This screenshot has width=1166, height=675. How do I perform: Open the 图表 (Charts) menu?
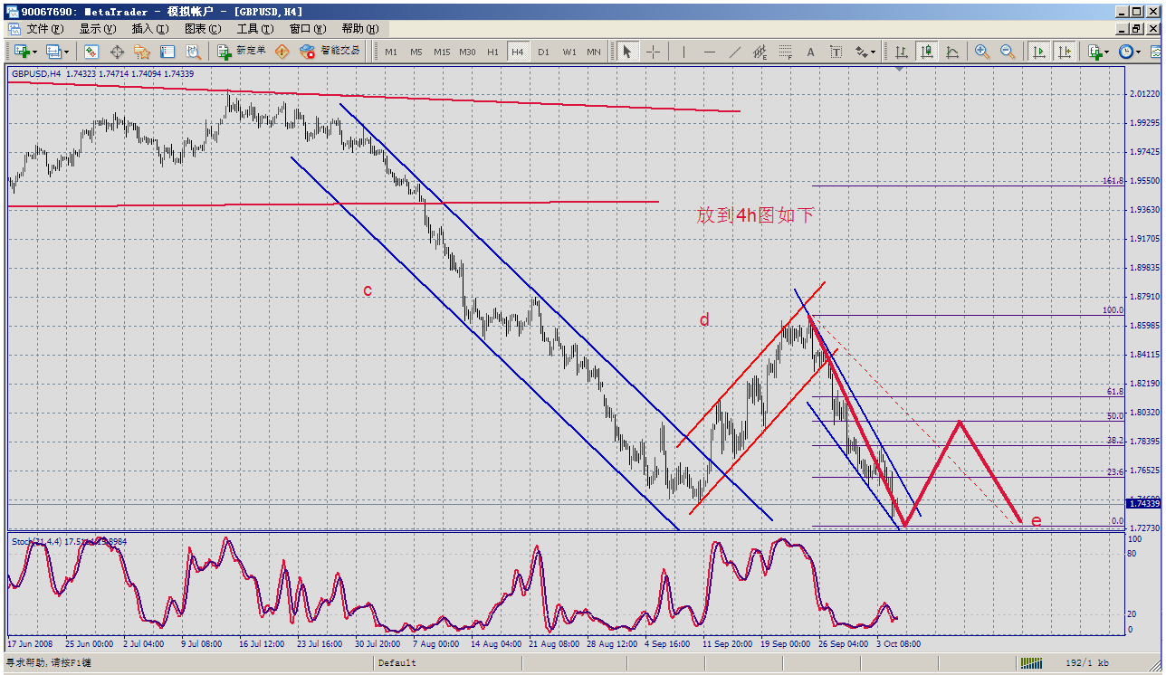click(x=203, y=29)
